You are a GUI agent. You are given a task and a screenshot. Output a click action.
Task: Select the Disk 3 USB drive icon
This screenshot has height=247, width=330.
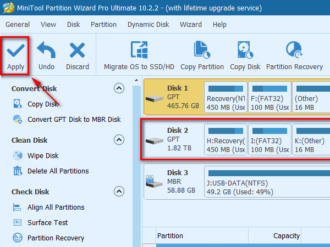point(154,181)
